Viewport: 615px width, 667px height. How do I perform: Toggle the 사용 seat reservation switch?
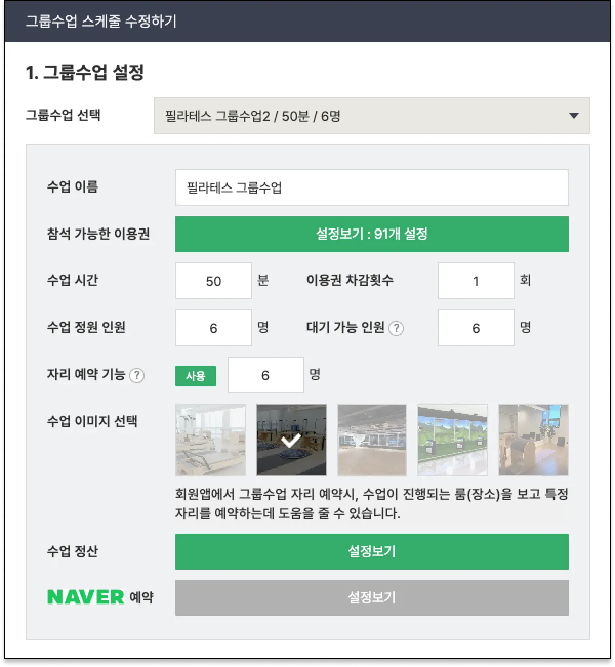coord(196,376)
